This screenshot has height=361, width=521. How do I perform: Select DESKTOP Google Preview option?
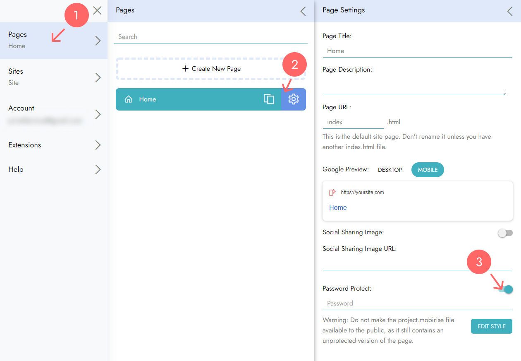tap(390, 170)
